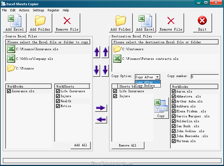224x166 pixels.
Task: Click the Copy button with Excel icon
Action: [161, 108]
